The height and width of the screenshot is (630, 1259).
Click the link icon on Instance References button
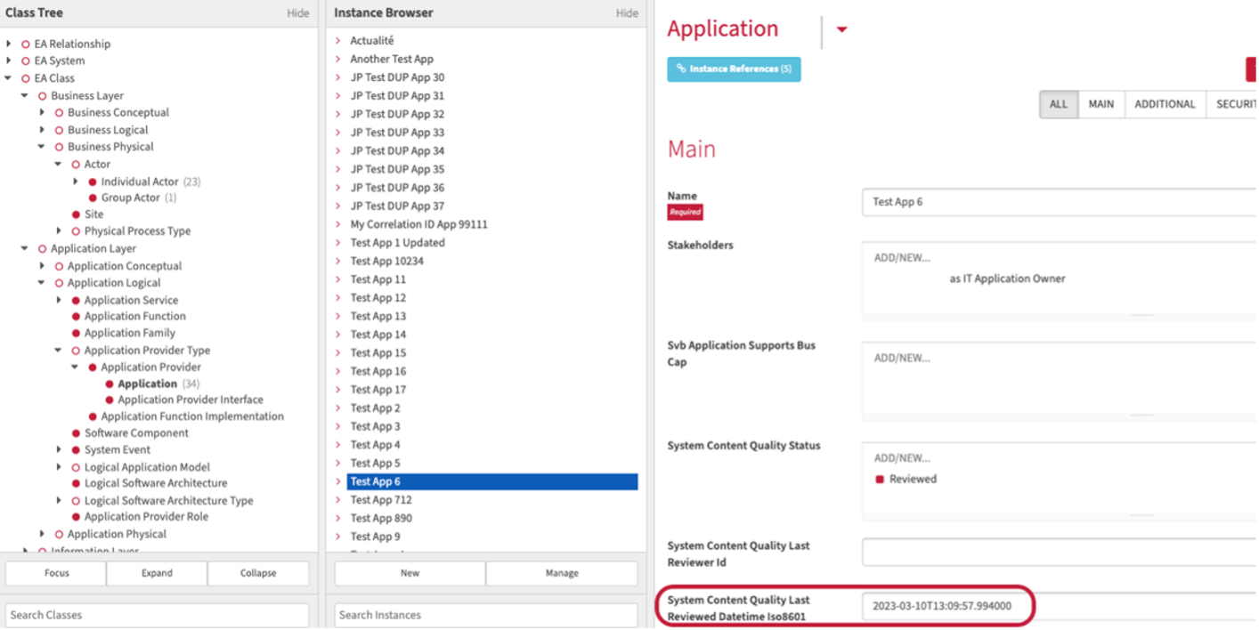click(681, 69)
